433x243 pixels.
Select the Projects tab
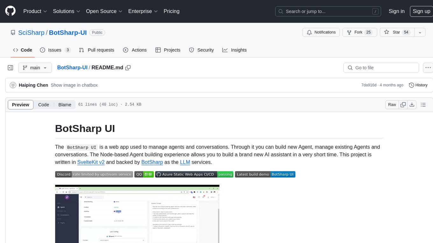pyautogui.click(x=168, y=50)
